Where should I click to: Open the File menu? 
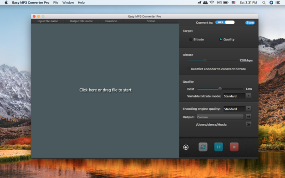(x=56, y=3)
